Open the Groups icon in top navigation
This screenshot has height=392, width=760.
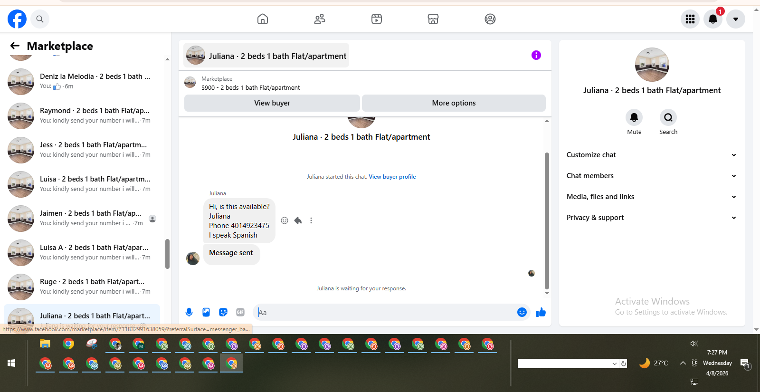click(x=490, y=19)
